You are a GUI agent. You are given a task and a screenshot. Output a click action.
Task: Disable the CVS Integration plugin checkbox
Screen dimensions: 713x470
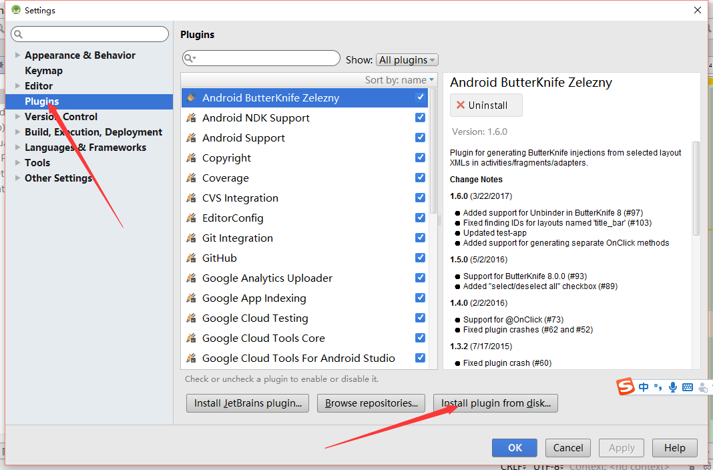[x=420, y=198]
